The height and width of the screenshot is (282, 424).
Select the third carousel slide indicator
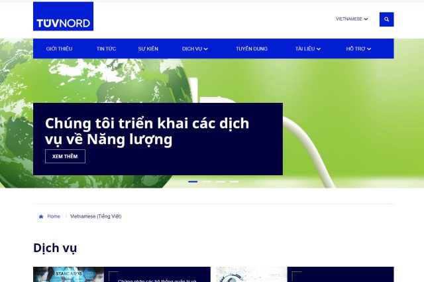(220, 182)
